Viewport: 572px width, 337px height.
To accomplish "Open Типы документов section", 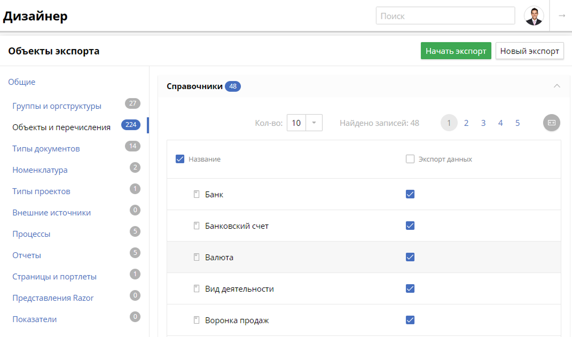I will click(46, 149).
